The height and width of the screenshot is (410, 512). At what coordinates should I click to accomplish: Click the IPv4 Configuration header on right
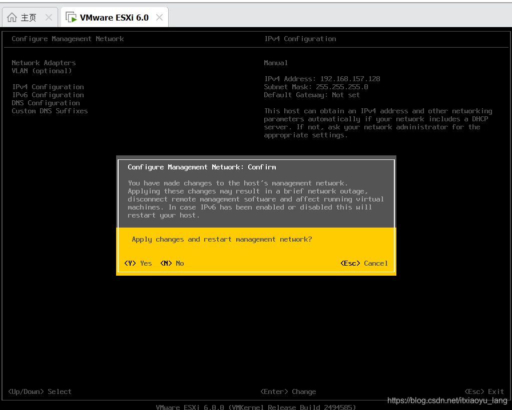click(300, 39)
